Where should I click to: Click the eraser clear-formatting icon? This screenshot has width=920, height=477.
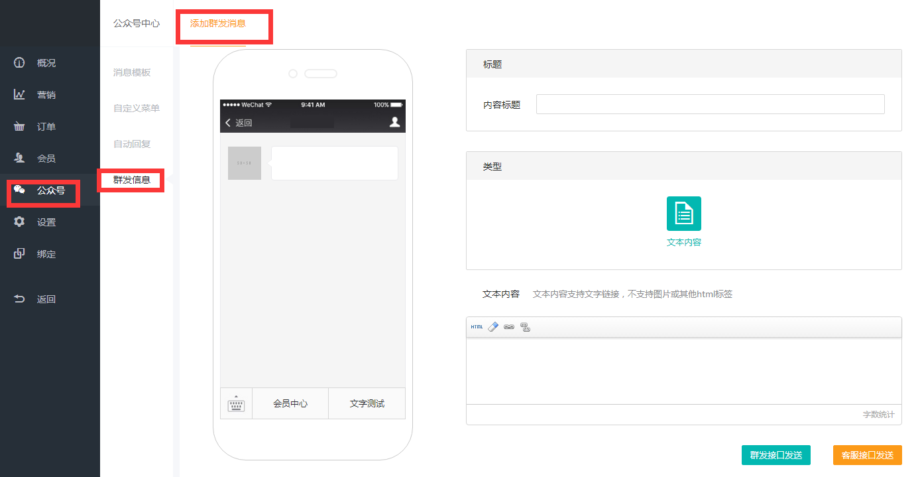coord(493,327)
